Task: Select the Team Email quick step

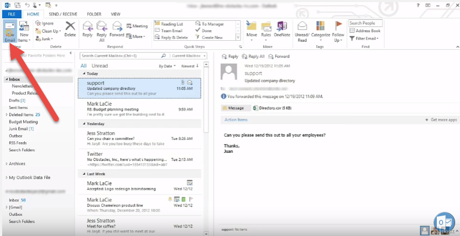Action: coord(168,31)
